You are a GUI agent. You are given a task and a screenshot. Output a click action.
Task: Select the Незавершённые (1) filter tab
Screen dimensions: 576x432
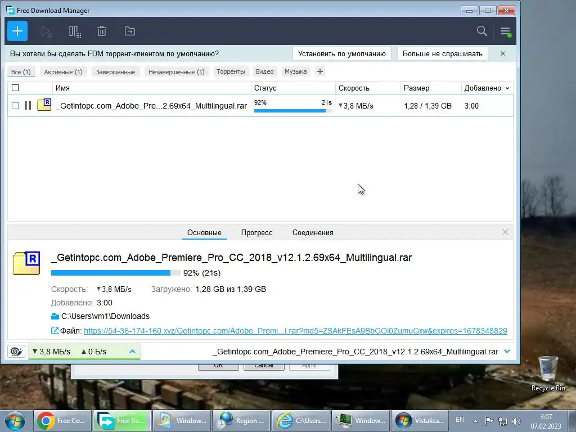pos(176,72)
